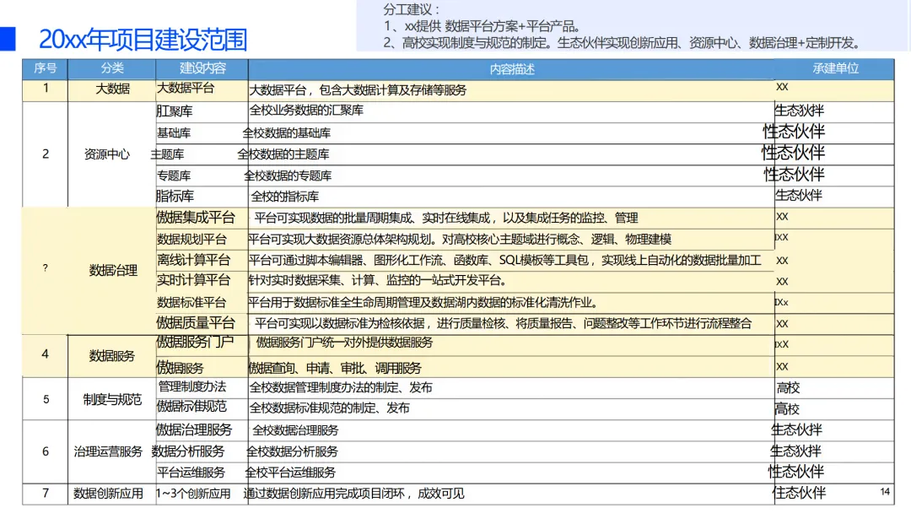
Task: Select the "1~3个创新应用" cell
Action: pyautogui.click(x=193, y=494)
